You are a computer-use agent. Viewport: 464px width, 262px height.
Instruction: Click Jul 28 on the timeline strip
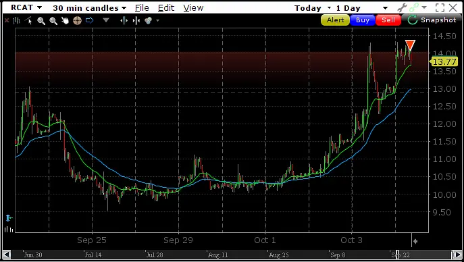tap(155, 255)
